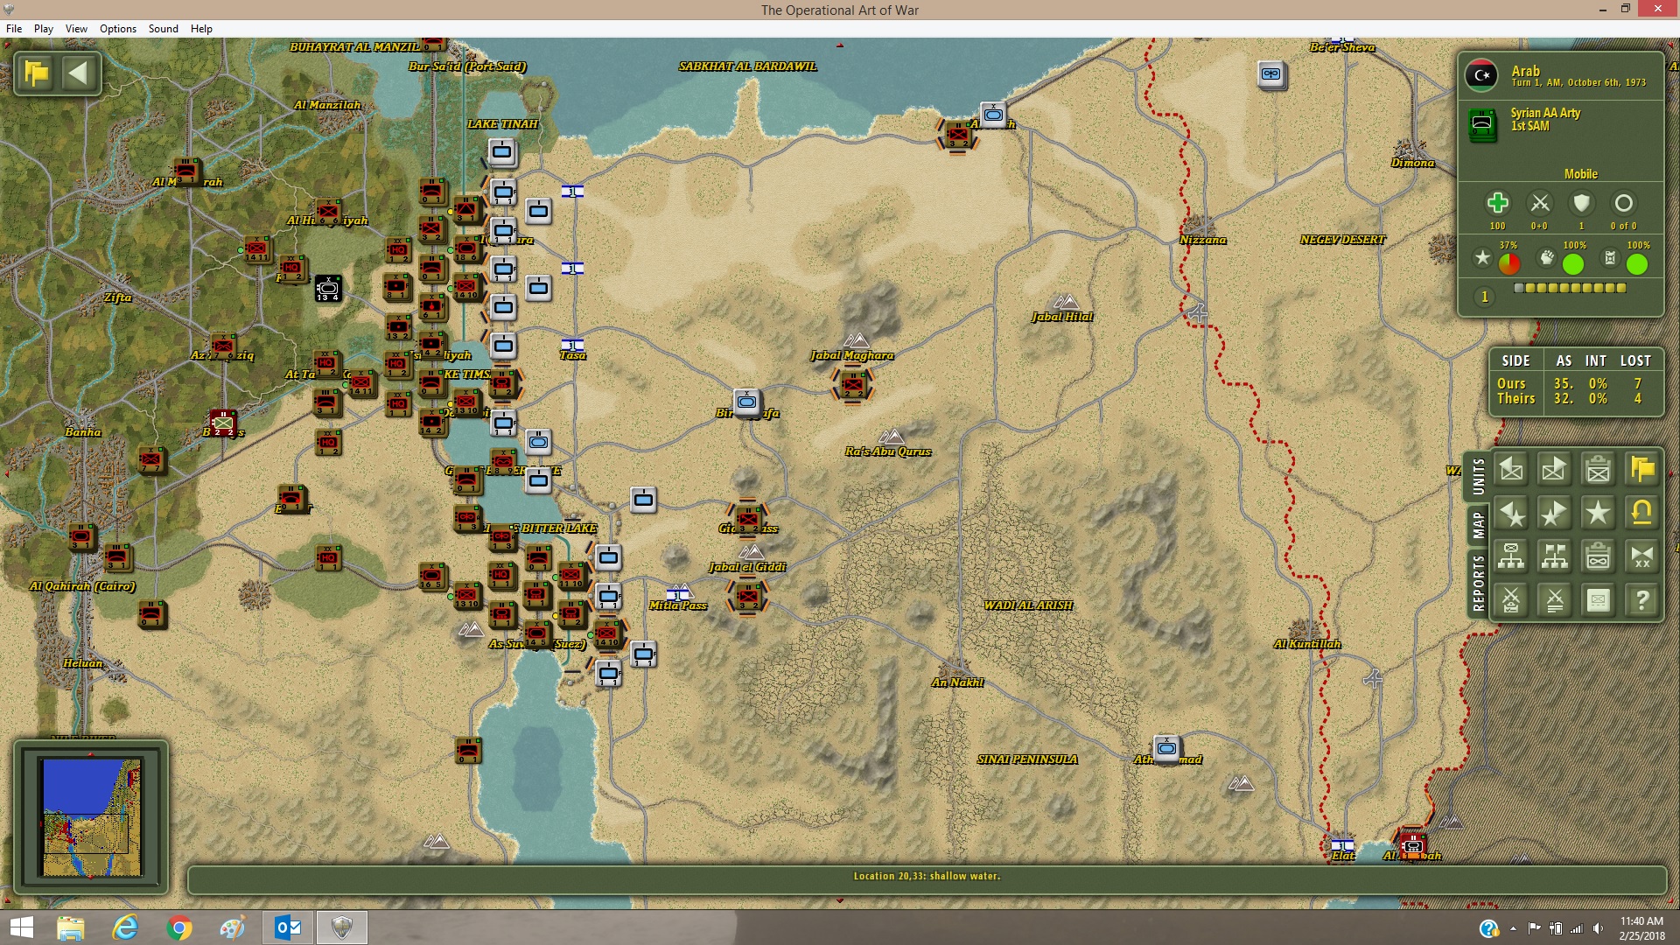Select the Israeli unit near Ath Thamad

(1166, 748)
